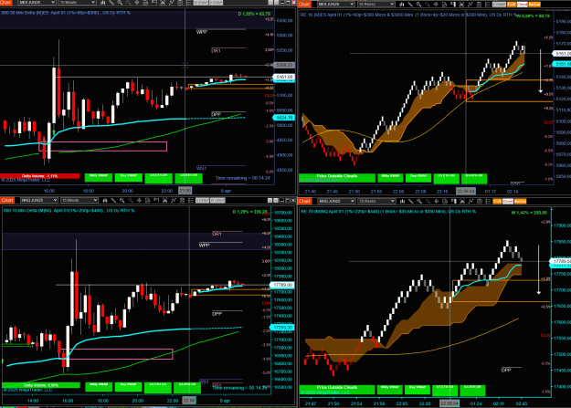
Task: Toggle W VWAP button in bottom-left MNQ chart
Action: coord(217,200)
